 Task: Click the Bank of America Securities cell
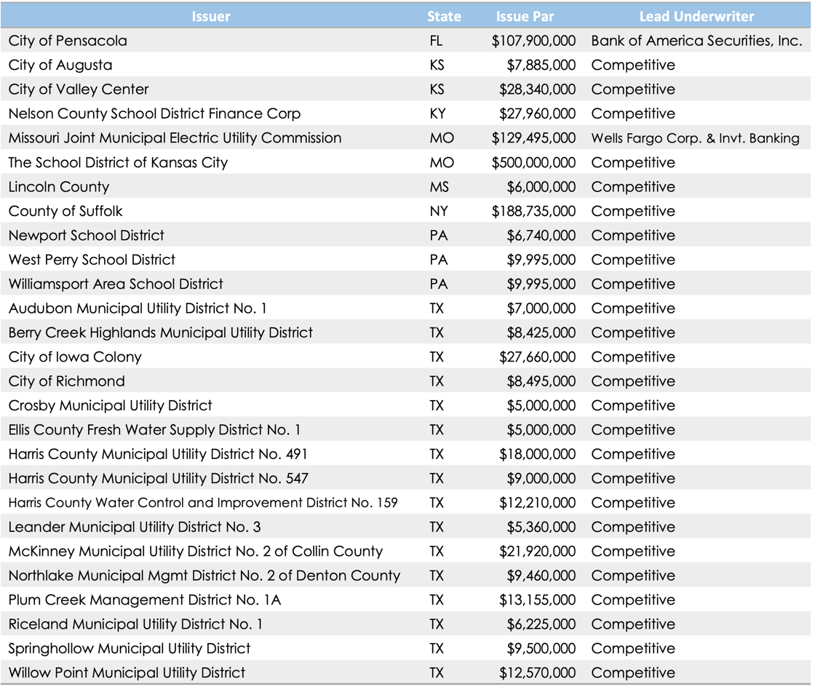click(696, 41)
